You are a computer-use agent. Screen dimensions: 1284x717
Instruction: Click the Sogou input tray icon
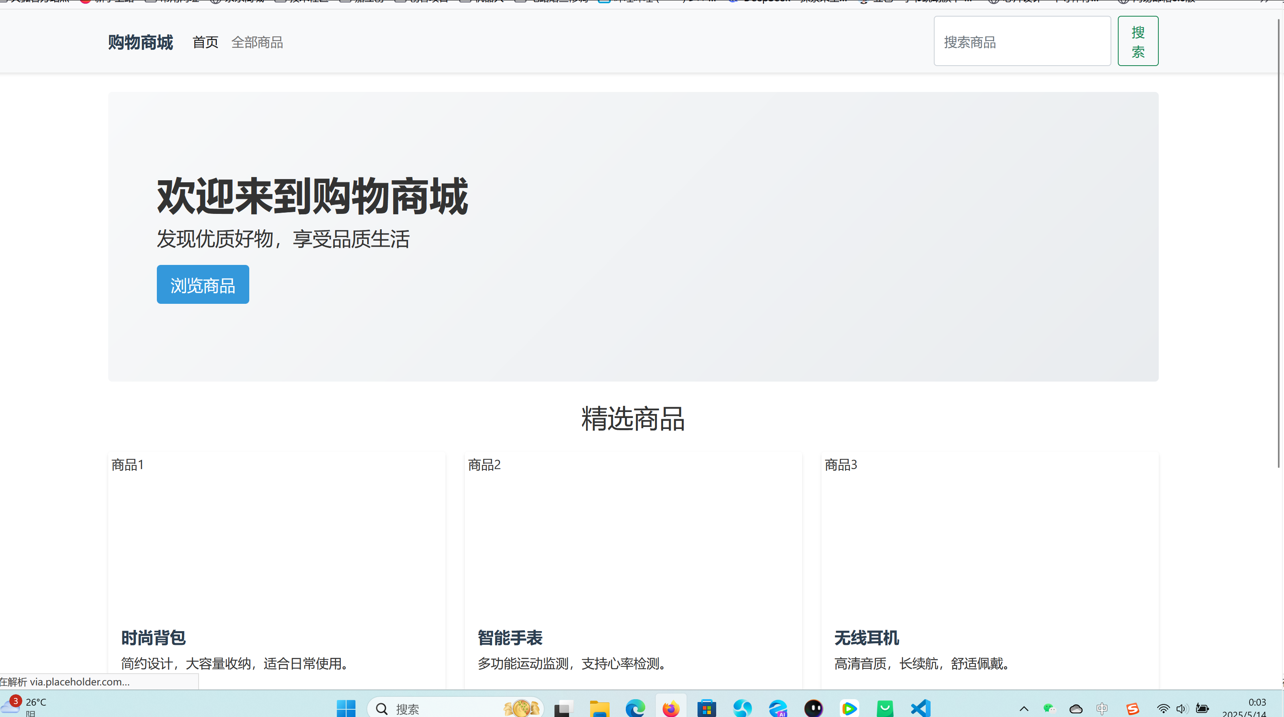pos(1132,708)
